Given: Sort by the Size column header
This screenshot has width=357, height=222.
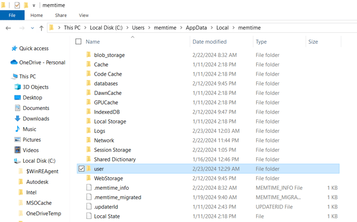Looking at the screenshot, I should point(313,42).
